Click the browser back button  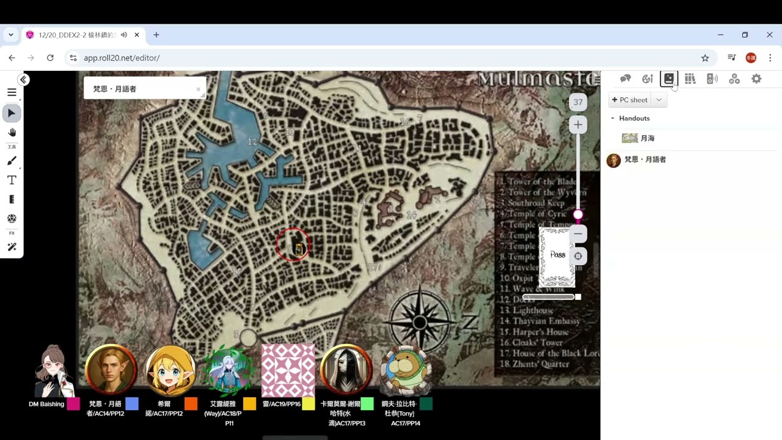click(12, 58)
